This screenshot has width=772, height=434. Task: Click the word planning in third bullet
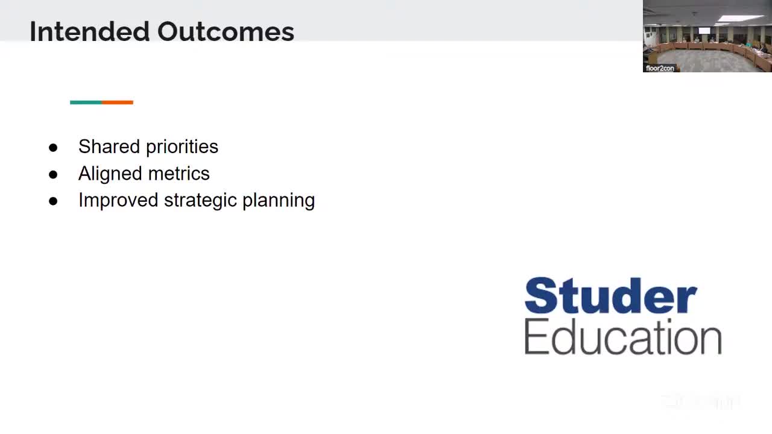coord(278,201)
